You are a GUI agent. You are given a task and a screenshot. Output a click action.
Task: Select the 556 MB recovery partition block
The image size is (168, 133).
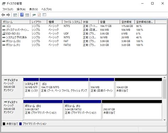[x=102, y=88]
